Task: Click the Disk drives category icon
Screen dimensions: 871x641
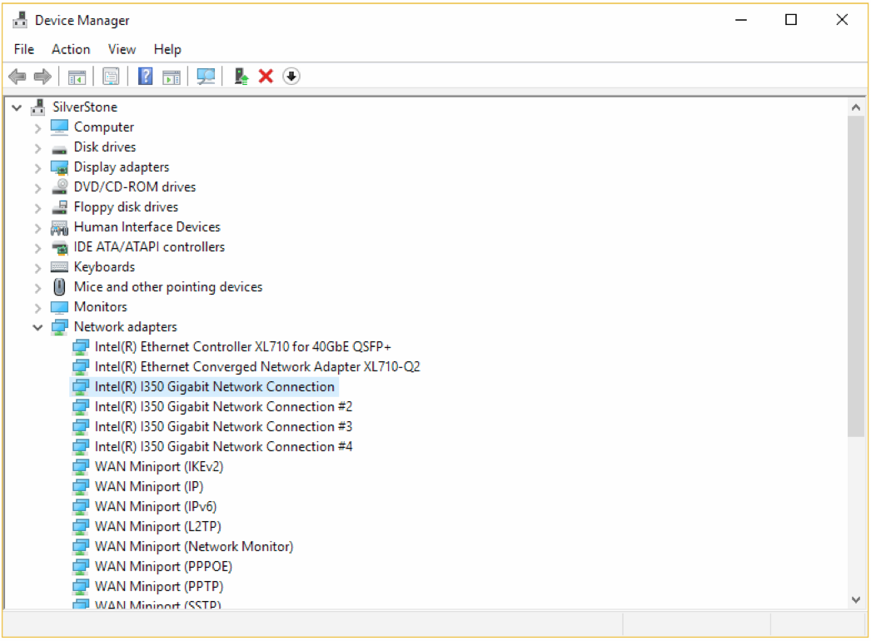Action: [59, 147]
